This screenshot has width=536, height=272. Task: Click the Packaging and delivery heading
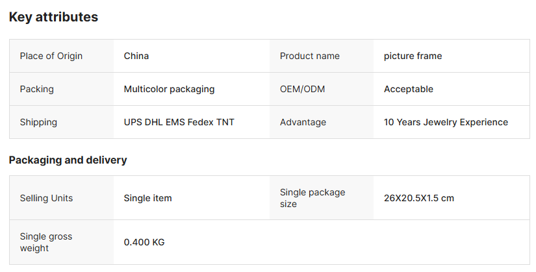[x=68, y=160]
